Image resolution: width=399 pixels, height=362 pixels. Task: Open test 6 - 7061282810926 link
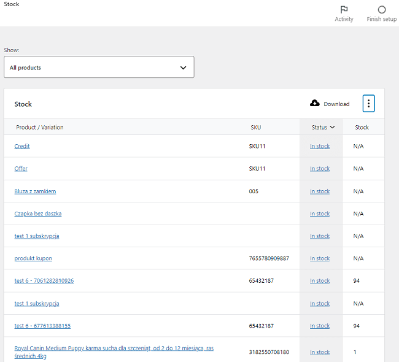tap(44, 281)
